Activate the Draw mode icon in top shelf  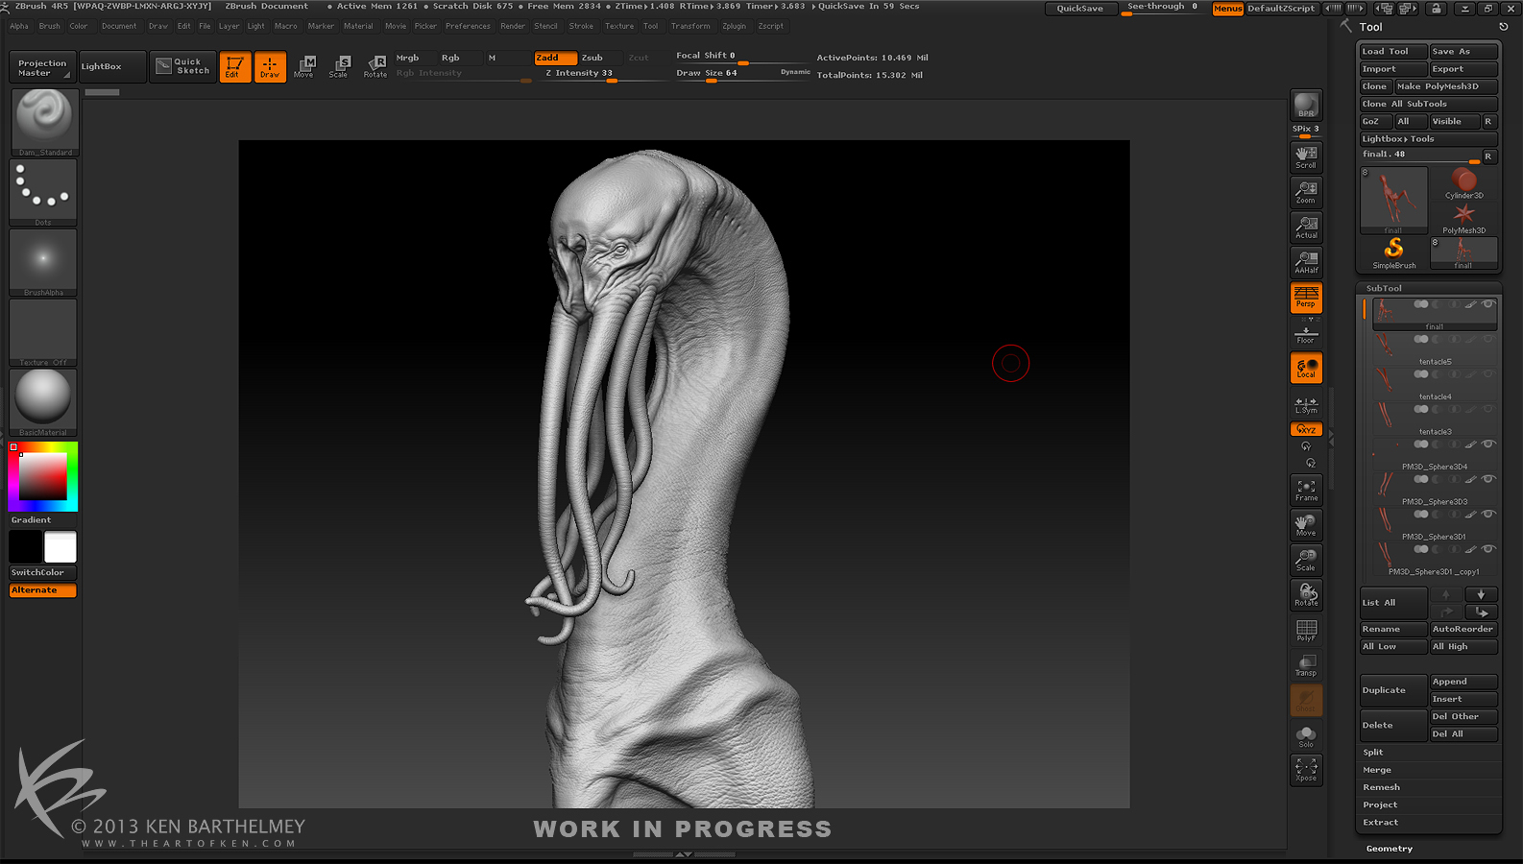270,66
